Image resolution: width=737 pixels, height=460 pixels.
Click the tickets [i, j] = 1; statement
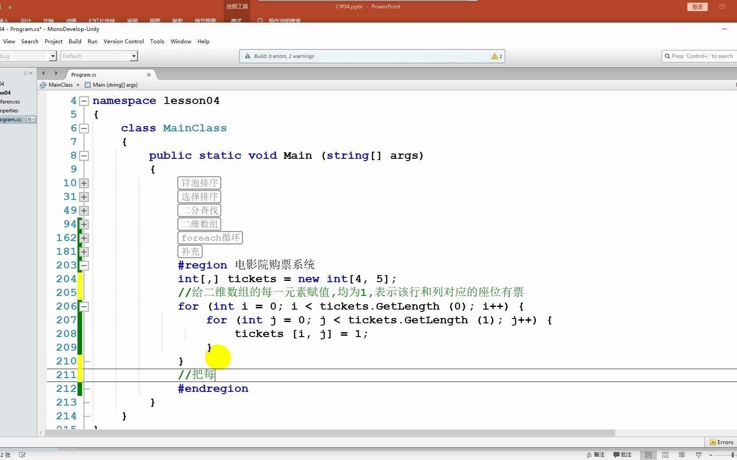click(x=301, y=334)
